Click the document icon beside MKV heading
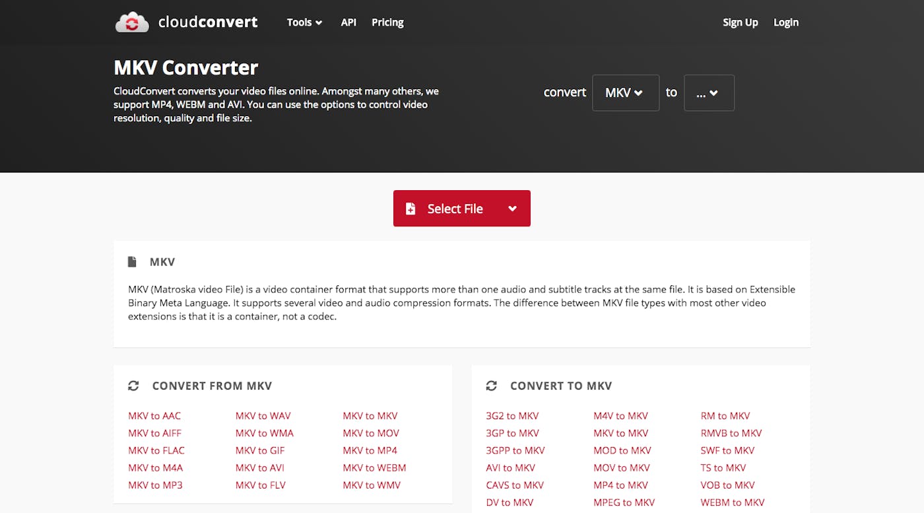The height and width of the screenshot is (513, 924). [x=132, y=262]
